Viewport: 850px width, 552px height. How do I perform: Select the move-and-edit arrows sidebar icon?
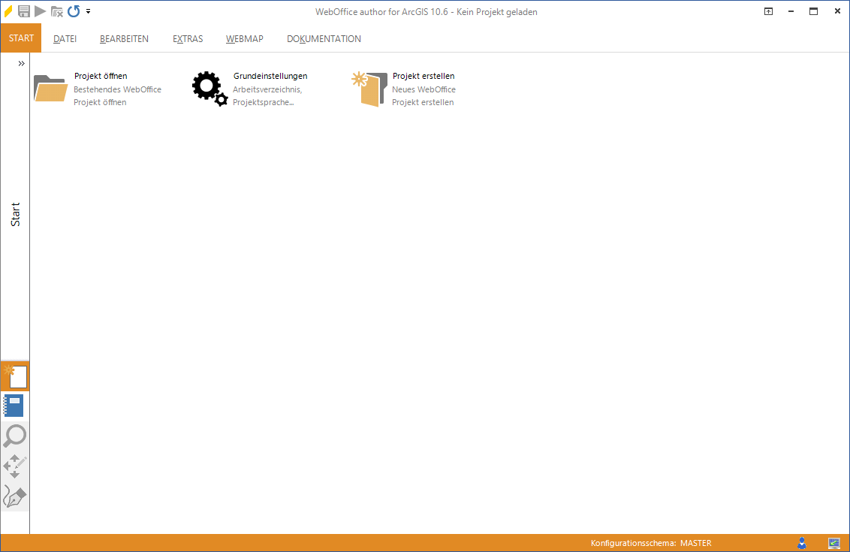[x=14, y=466]
